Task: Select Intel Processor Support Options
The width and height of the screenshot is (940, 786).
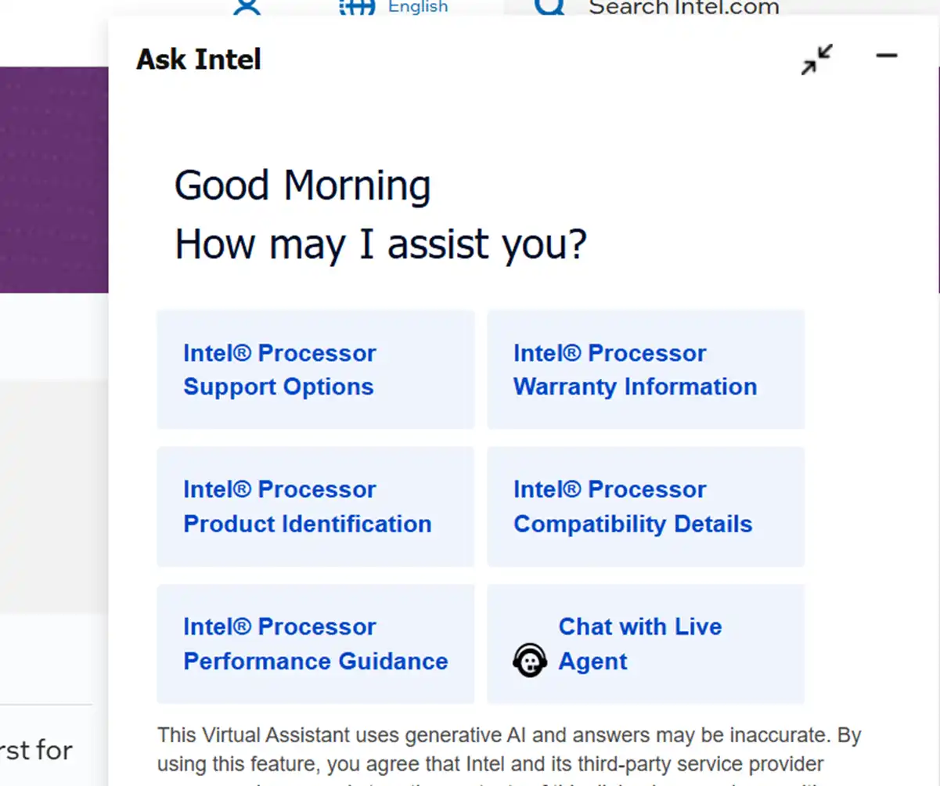Action: (315, 369)
